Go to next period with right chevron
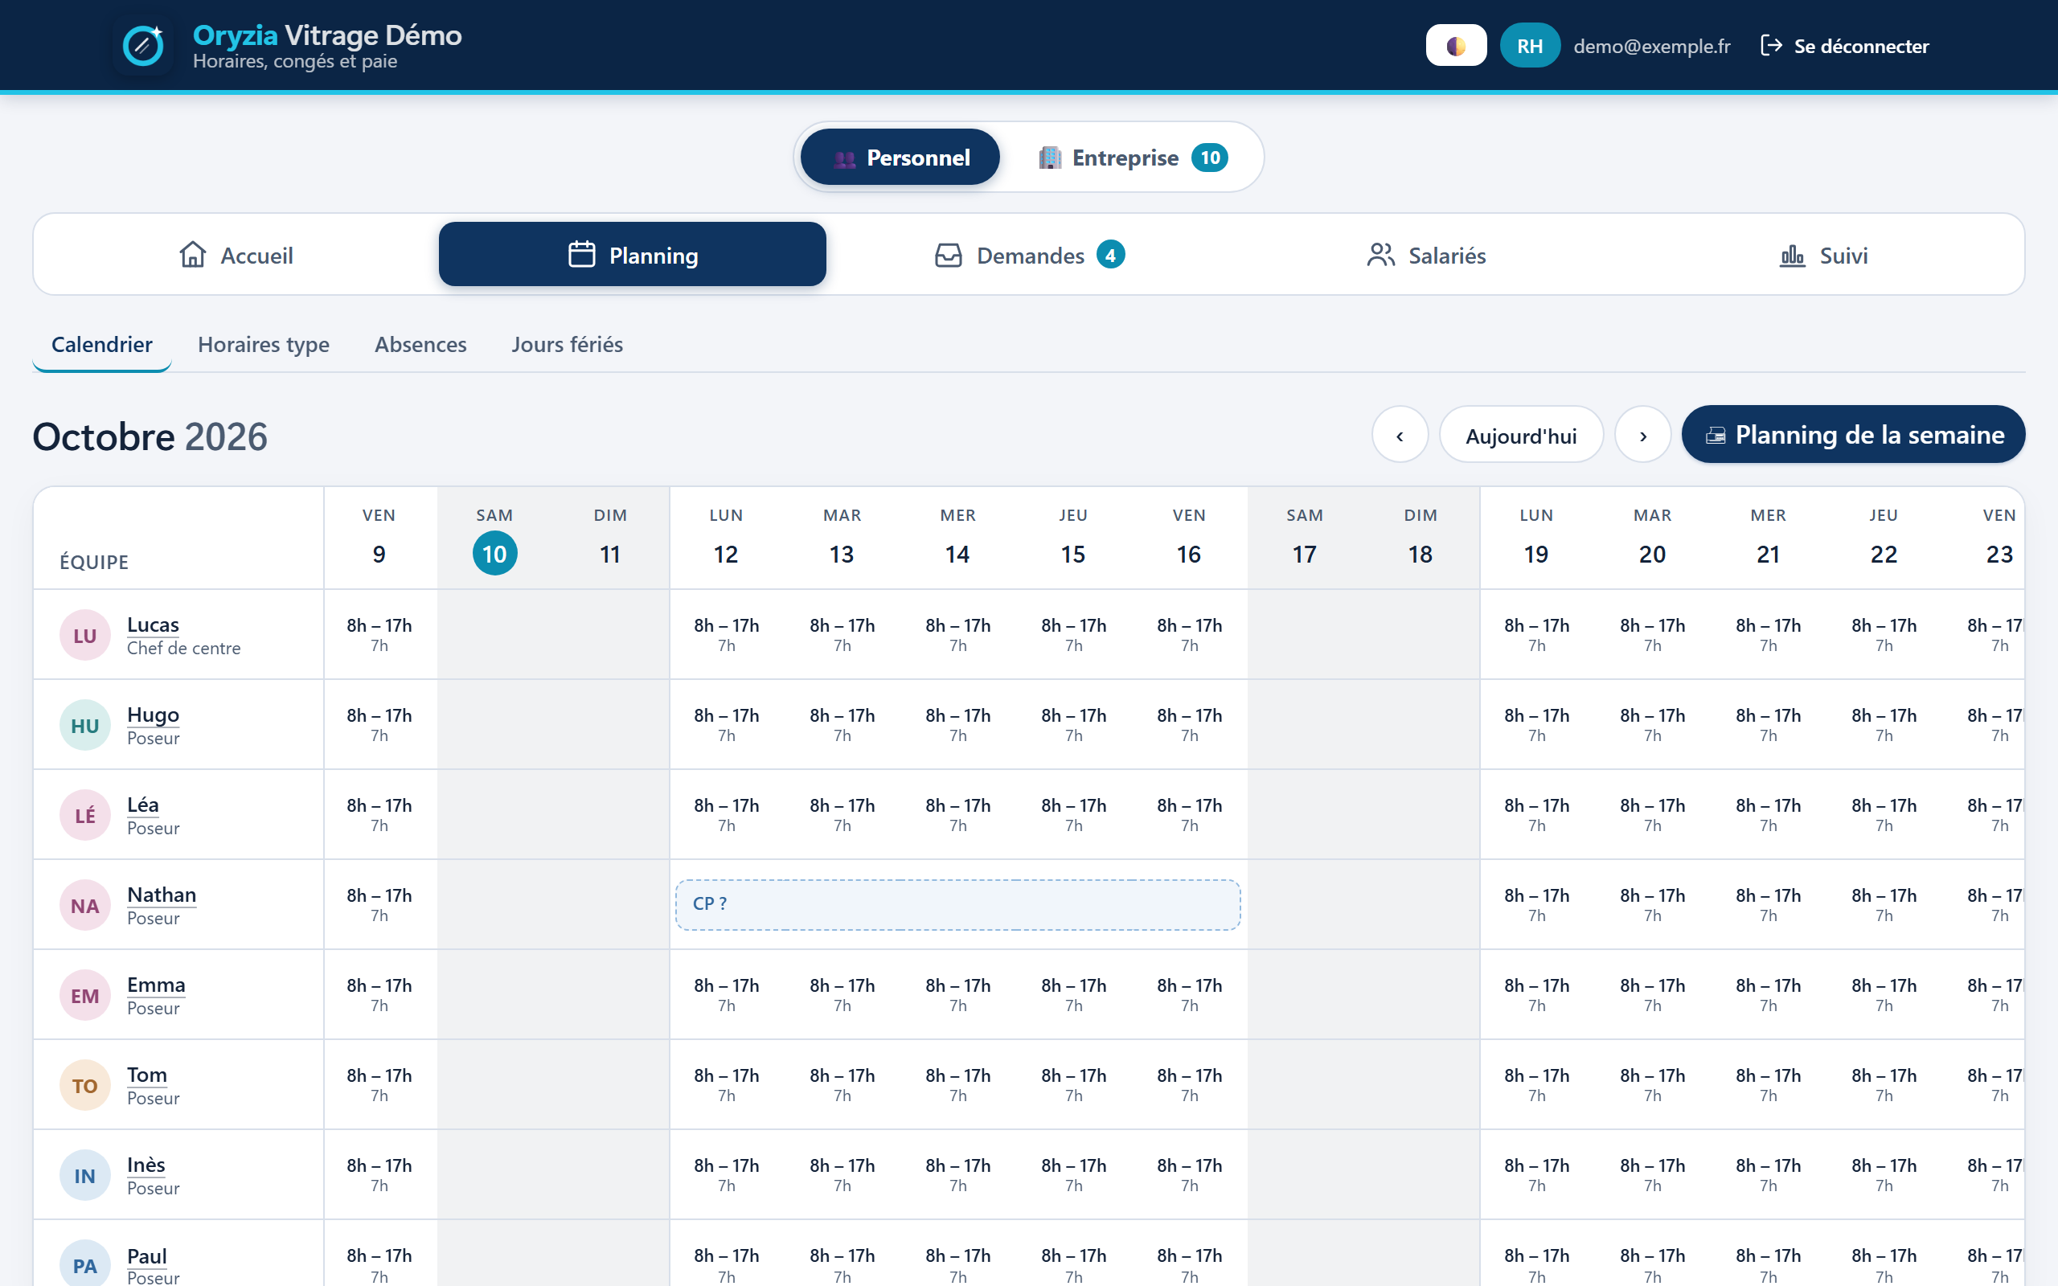 click(1643, 435)
